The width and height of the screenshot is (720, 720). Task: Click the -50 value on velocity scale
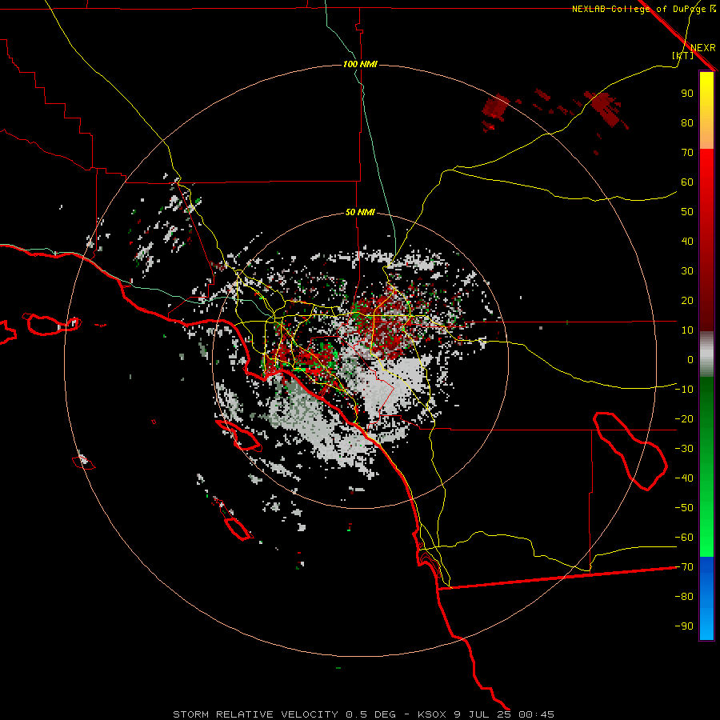pos(684,508)
